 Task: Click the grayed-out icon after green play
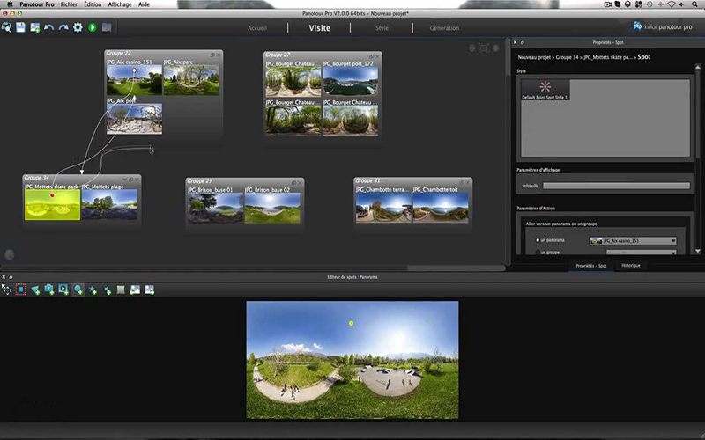107,27
